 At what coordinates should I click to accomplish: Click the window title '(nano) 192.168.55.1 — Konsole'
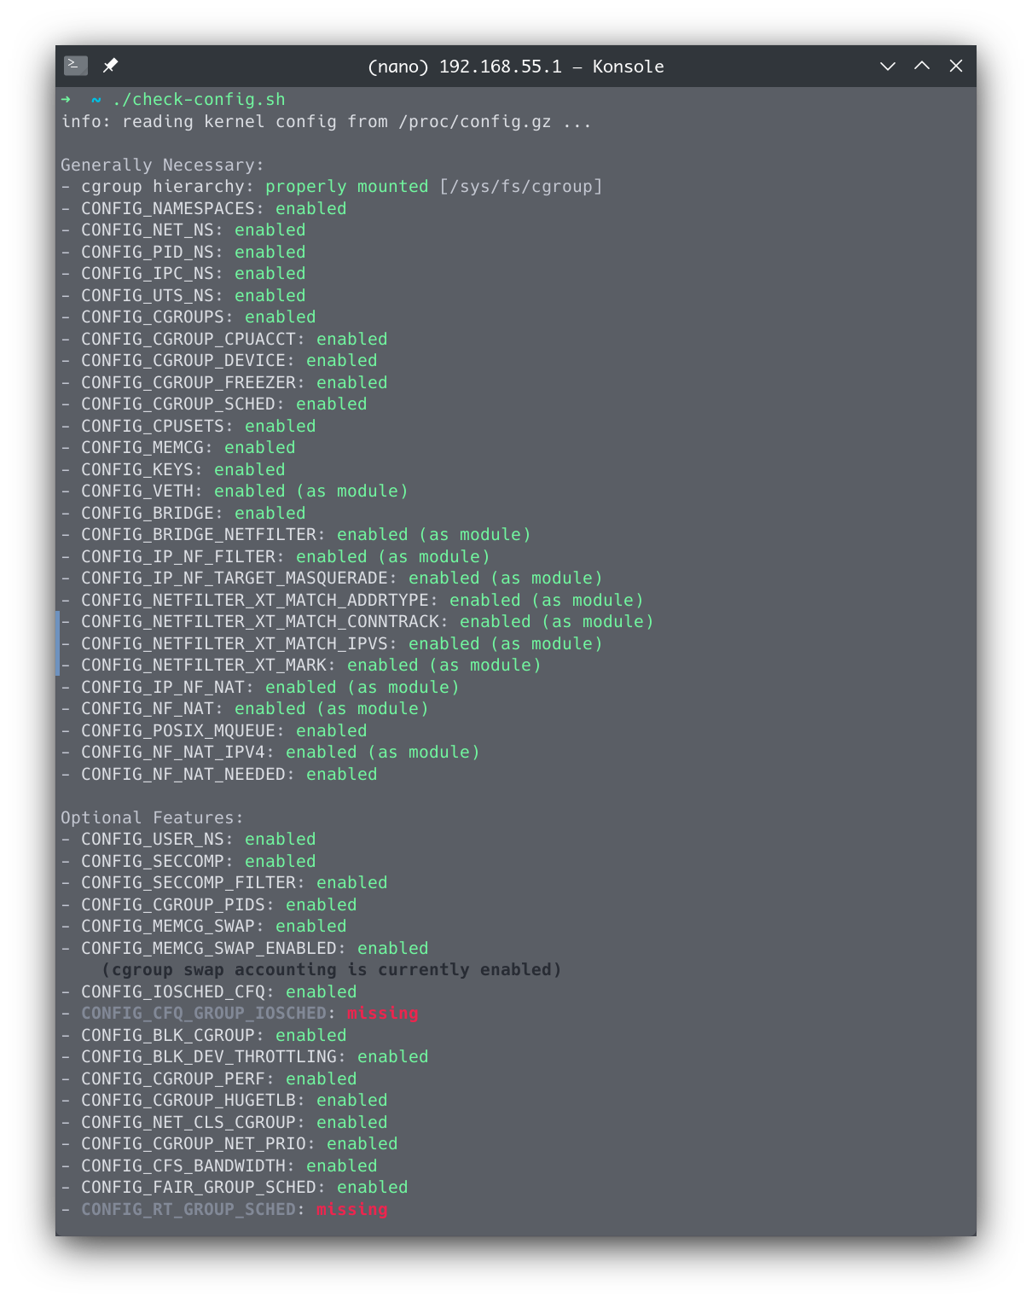[515, 67]
